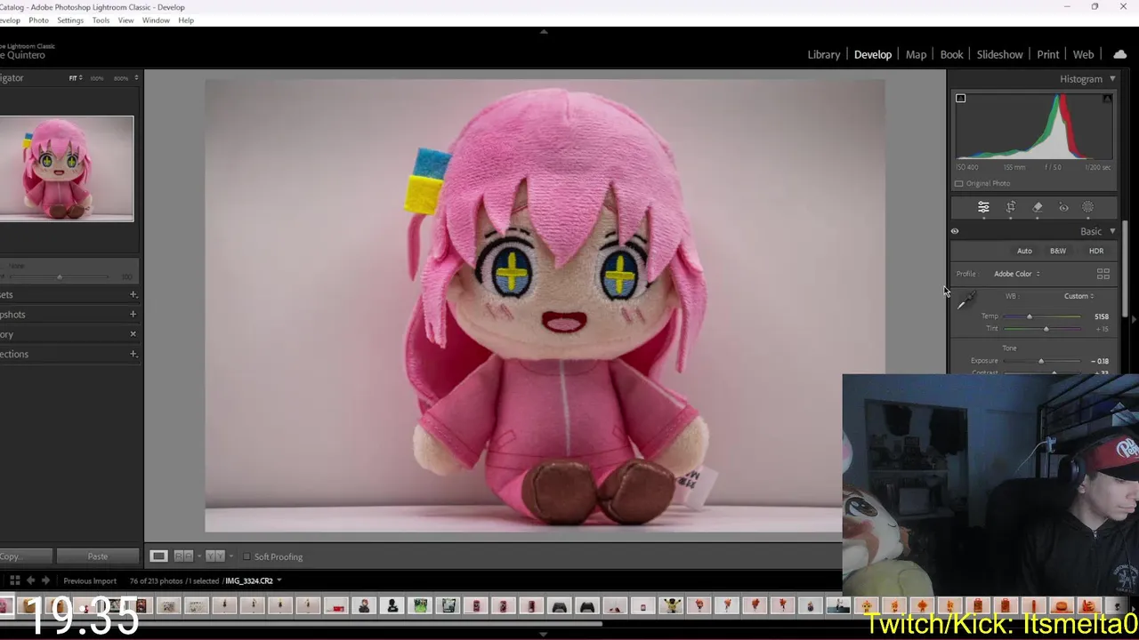Click the Copy settings button
The image size is (1139, 640).
pos(25,556)
